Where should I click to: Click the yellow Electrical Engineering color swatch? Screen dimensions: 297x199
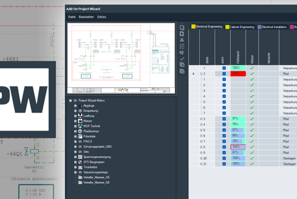click(193, 27)
